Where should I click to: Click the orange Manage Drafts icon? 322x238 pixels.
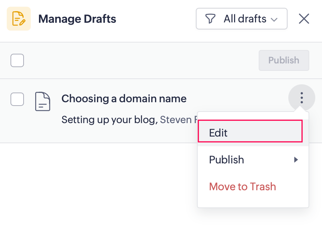click(18, 19)
